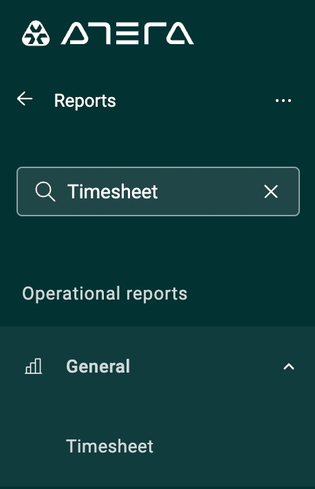The height and width of the screenshot is (489, 315).
Task: Click the Operational reports section header
Action: click(105, 294)
